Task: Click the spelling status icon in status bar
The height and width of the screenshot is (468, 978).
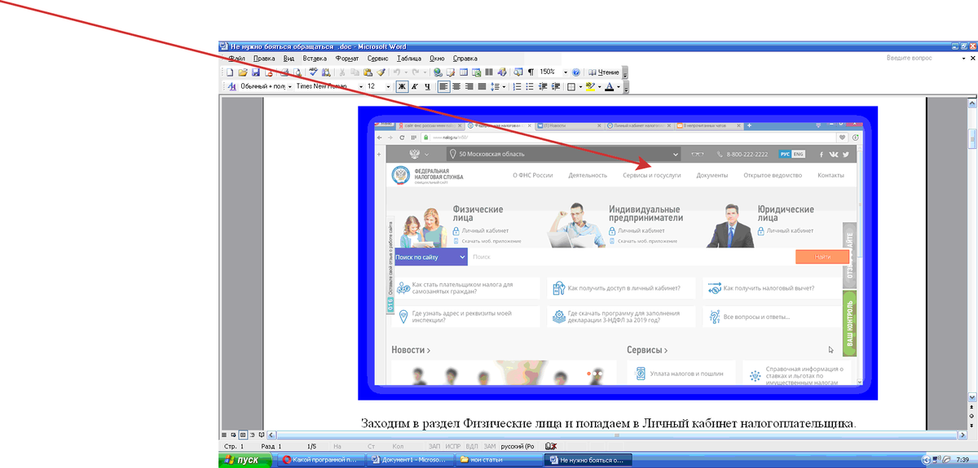Action: 550,446
